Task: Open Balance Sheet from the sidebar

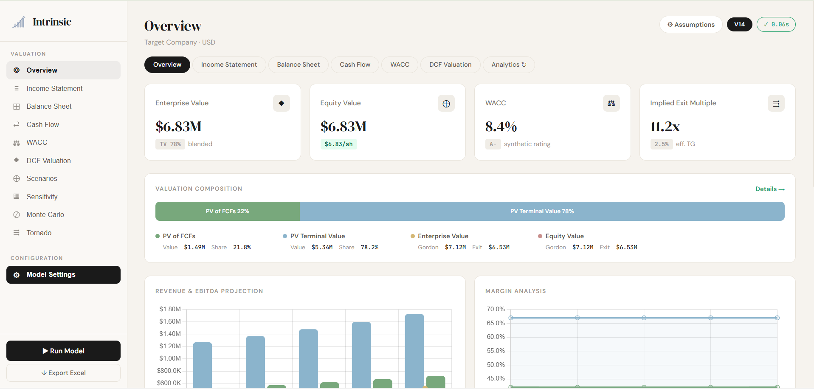Action: click(x=63, y=107)
